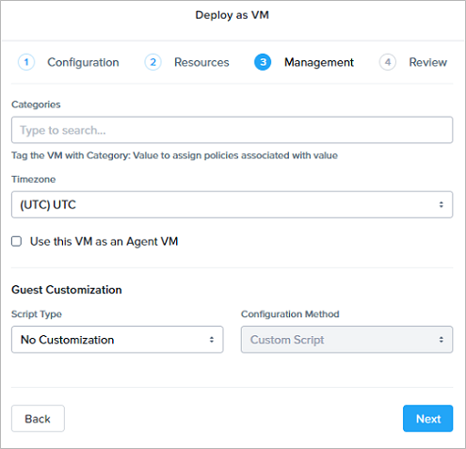Click the Deploy as VM dialog title

tap(233, 15)
